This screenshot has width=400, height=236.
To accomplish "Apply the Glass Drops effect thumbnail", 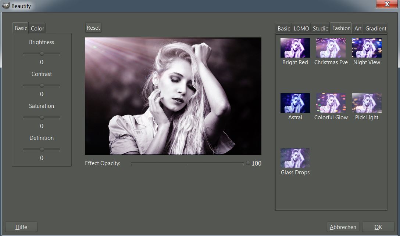I will [295, 158].
